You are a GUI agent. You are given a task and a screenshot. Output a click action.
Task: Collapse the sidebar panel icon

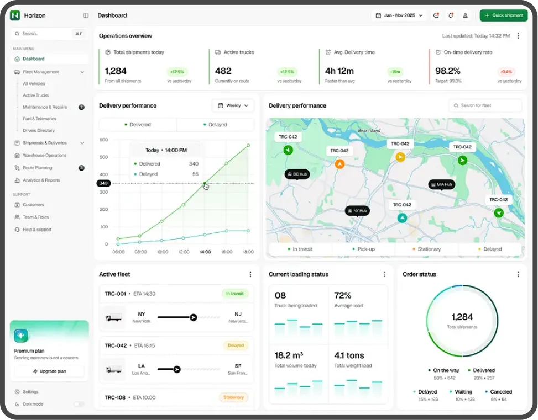pyautogui.click(x=86, y=15)
